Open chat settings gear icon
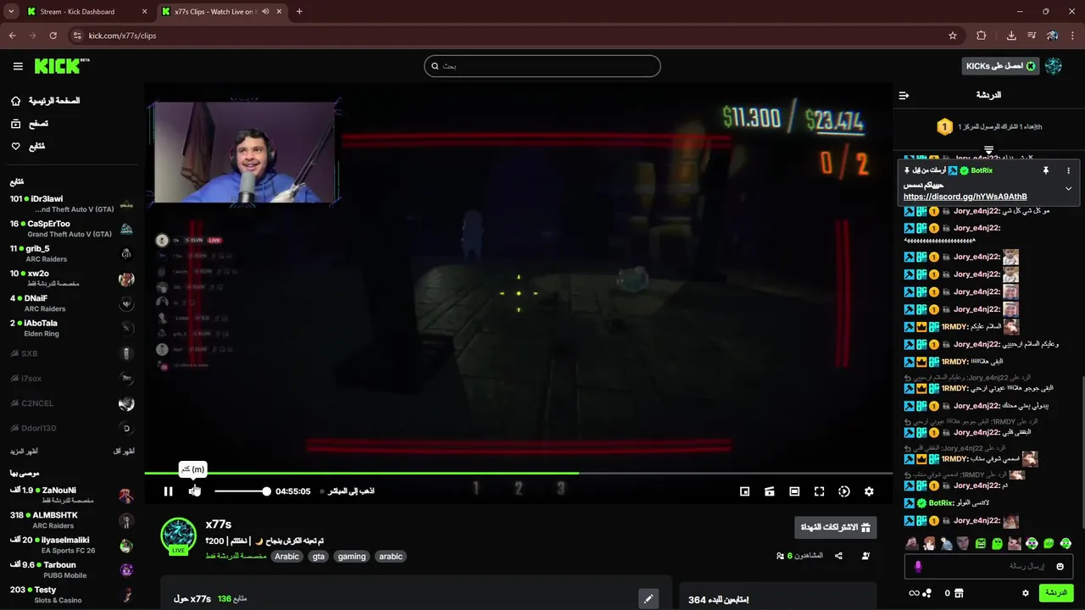This screenshot has width=1085, height=610. (1025, 593)
